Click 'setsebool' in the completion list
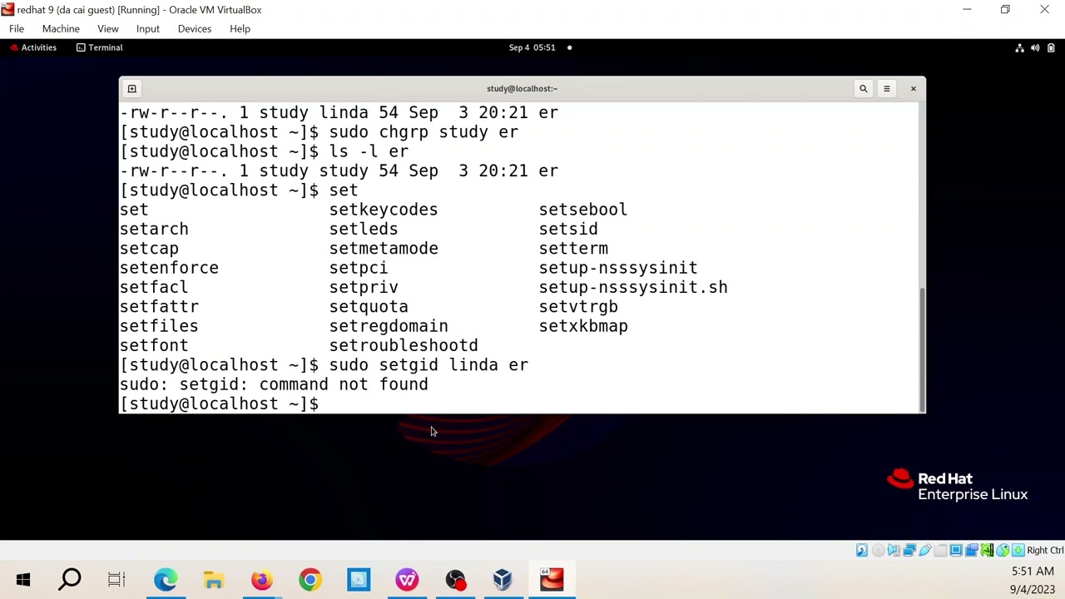The width and height of the screenshot is (1065, 599). pos(583,210)
